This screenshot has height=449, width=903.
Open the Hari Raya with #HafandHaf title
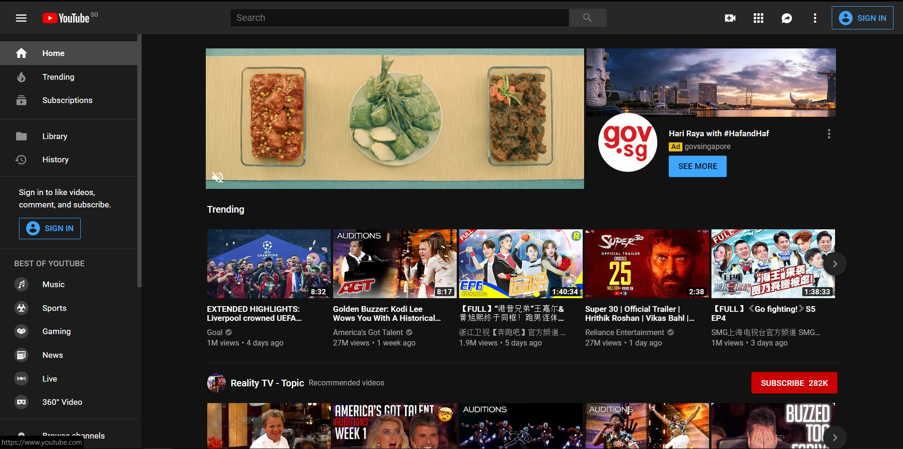[x=719, y=133]
